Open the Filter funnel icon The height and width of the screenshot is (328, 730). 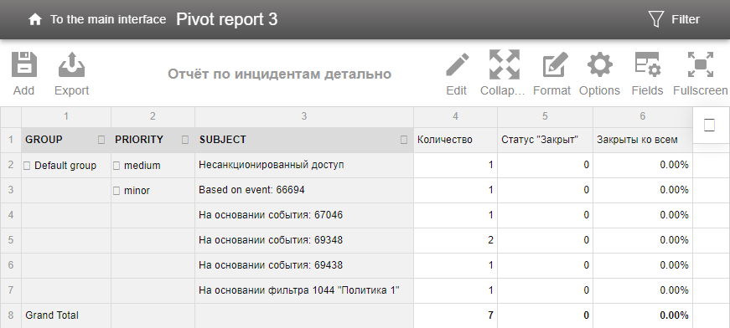coord(655,19)
